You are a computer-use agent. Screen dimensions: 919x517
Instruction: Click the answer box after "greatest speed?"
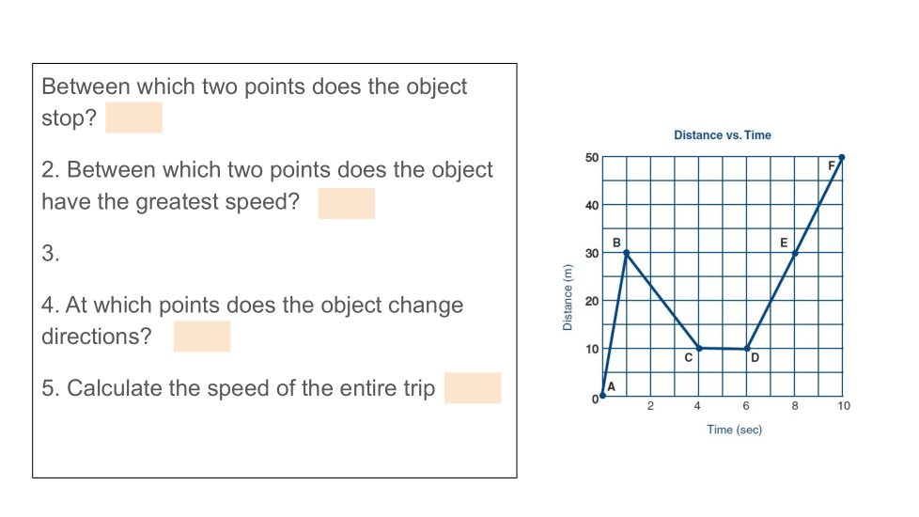346,203
